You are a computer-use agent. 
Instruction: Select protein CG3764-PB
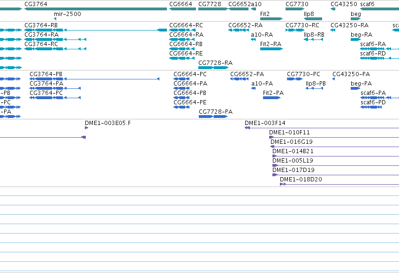pos(94,79)
